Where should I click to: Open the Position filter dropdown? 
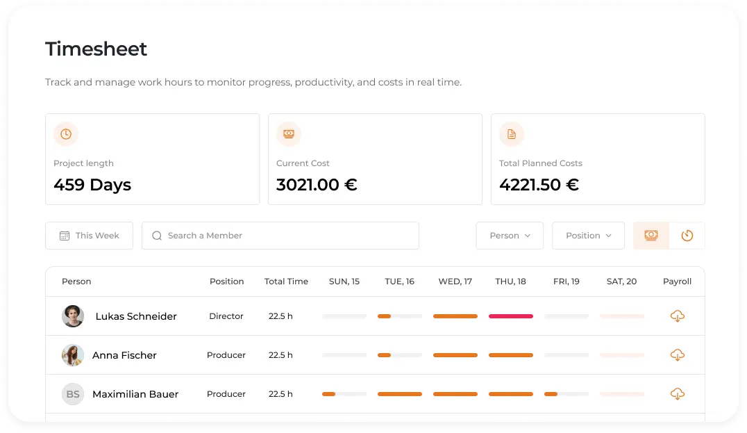[588, 236]
